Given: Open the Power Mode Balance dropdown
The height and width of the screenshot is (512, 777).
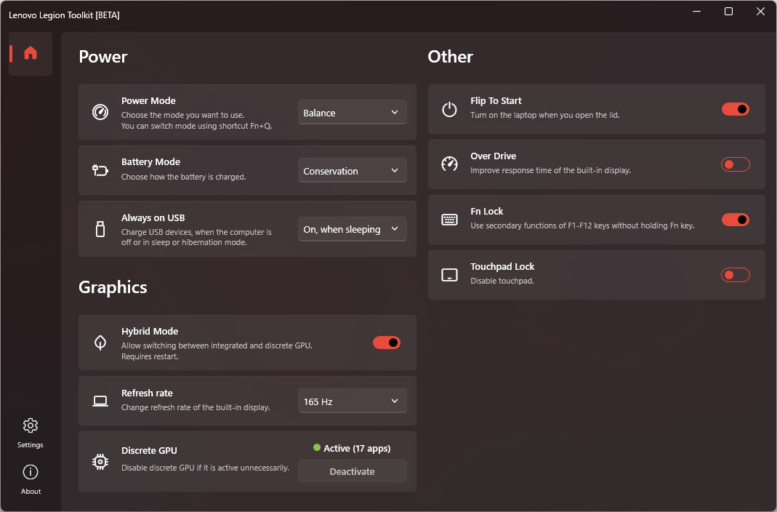Looking at the screenshot, I should (353, 113).
